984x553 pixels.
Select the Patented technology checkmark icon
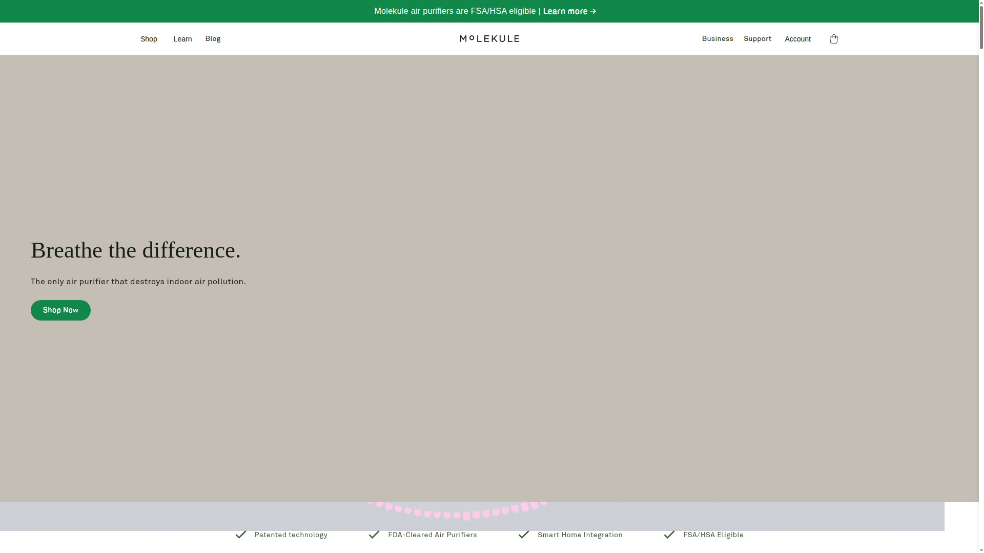click(240, 535)
